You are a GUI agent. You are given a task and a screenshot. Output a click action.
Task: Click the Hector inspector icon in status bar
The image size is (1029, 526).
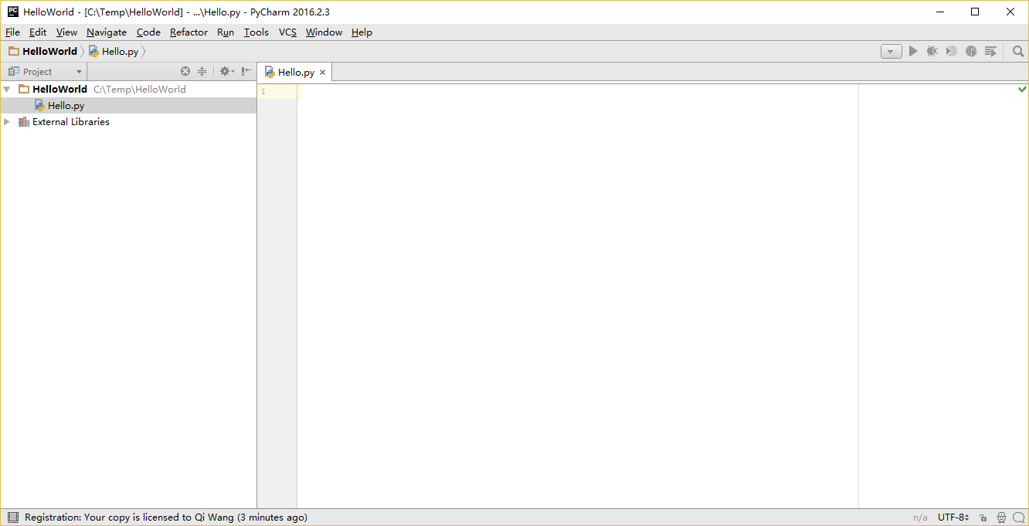pyautogui.click(x=1002, y=518)
